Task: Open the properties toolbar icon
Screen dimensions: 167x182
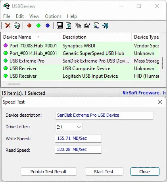Action: 87,25
